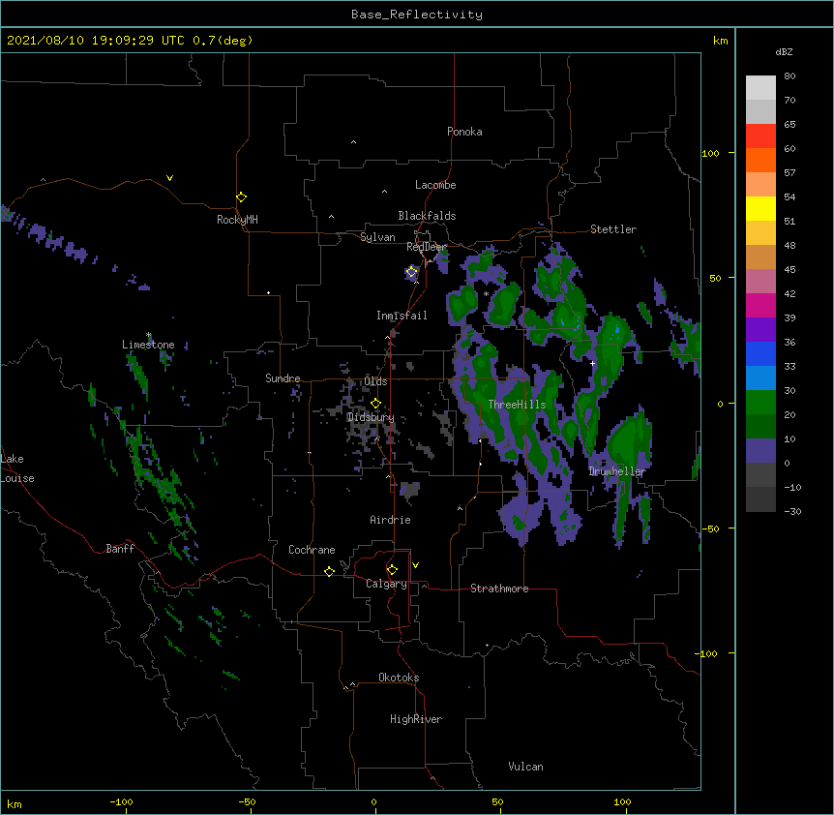Click the -50 tick on the horizontal axis
The height and width of the screenshot is (815, 834).
(247, 801)
